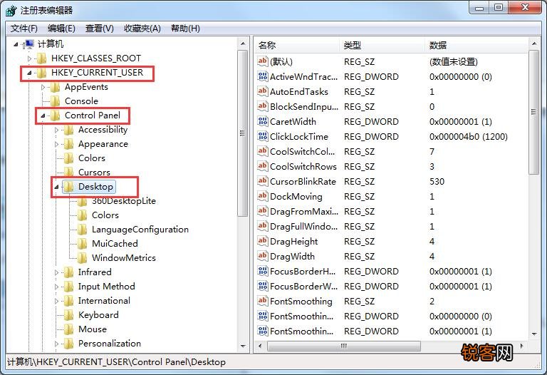Click the DragHeight string icon

coord(262,241)
